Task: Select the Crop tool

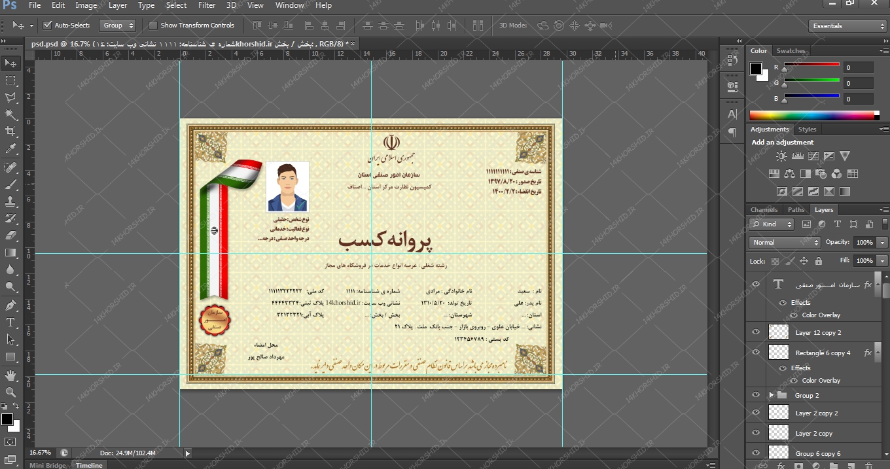Action: pos(10,131)
